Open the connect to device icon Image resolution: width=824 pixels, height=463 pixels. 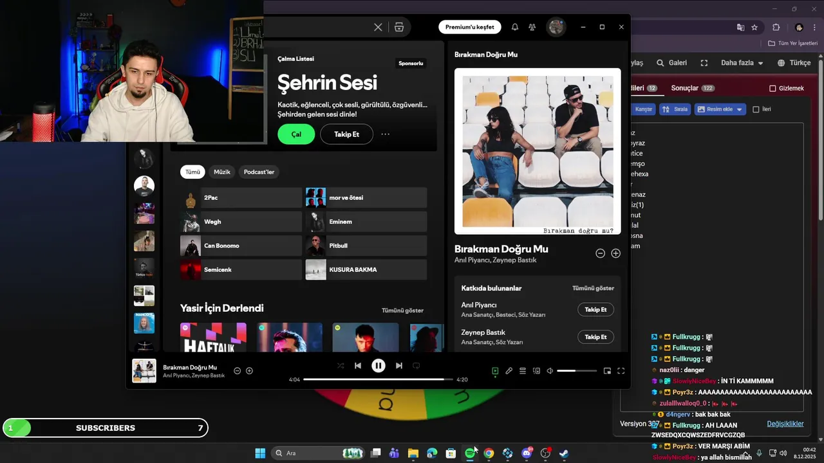coord(536,370)
